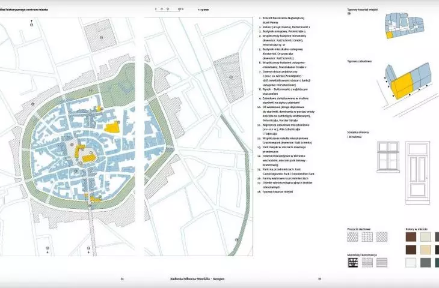
Task: Select the second roof covering pattern, wavy pantiles
Action: pos(367,237)
